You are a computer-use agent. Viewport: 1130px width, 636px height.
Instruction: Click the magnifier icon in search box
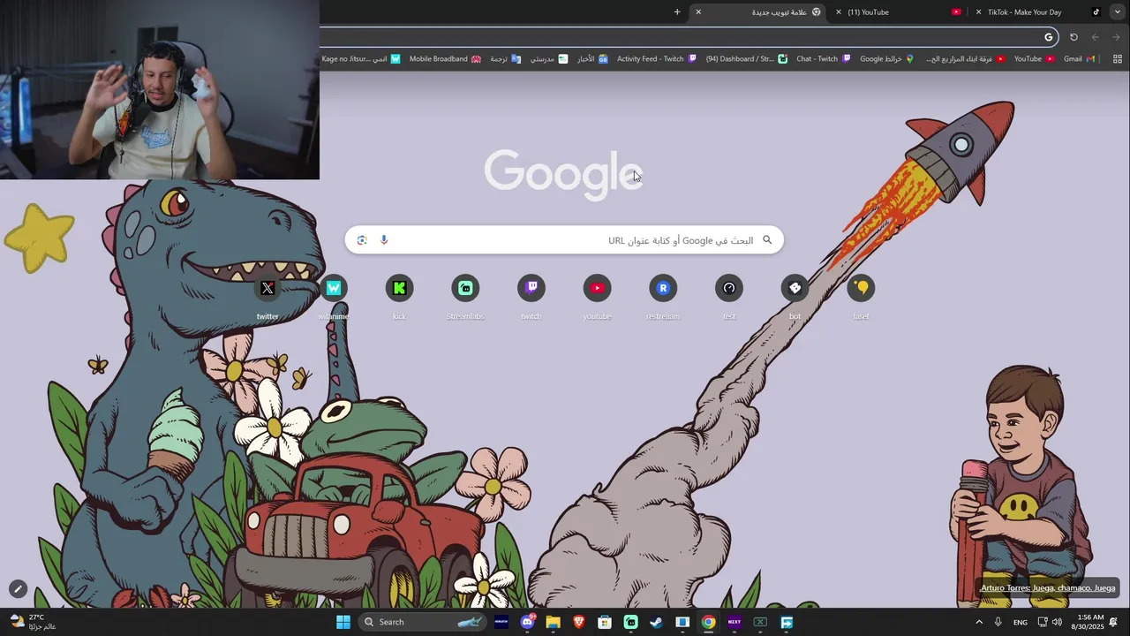click(x=767, y=240)
